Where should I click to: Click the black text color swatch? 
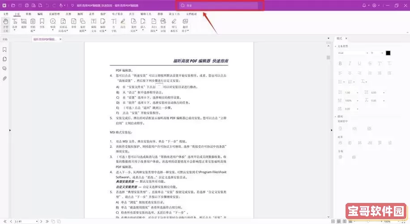point(388,53)
